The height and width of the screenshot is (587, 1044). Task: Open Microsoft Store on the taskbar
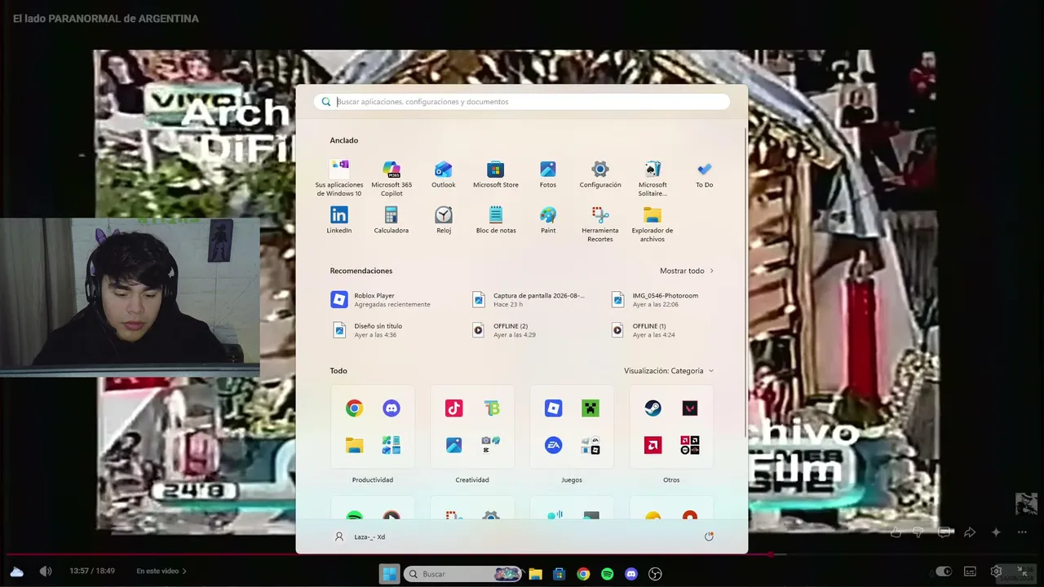tap(559, 574)
